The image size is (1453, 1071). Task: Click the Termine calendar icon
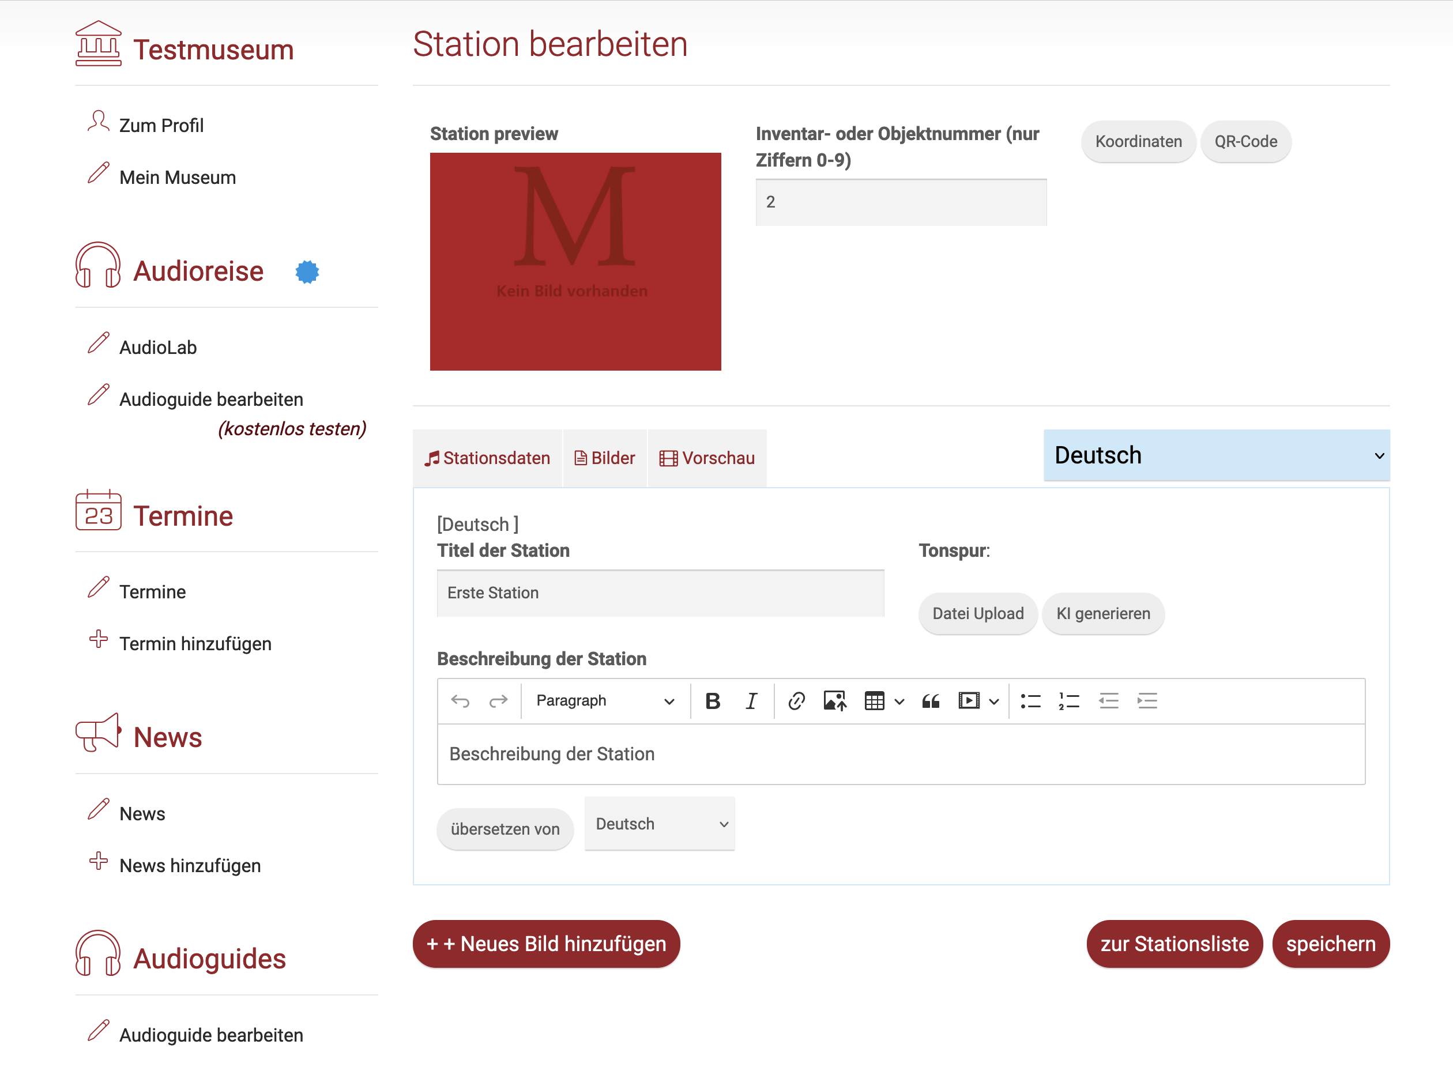98,510
